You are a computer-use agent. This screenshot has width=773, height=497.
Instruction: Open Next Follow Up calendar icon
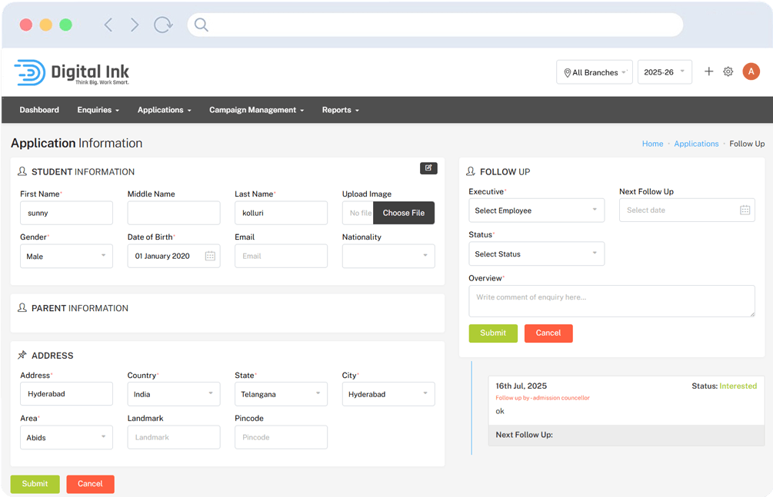[745, 210]
